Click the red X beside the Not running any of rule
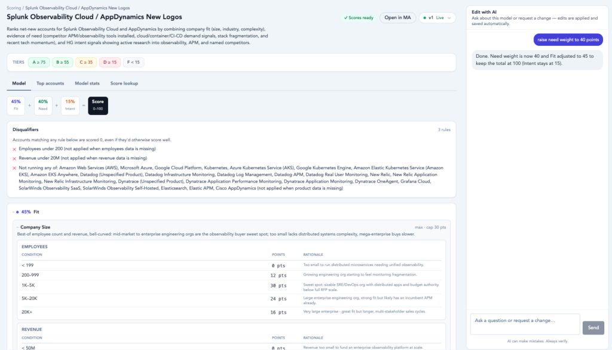612x350 pixels. (x=14, y=168)
